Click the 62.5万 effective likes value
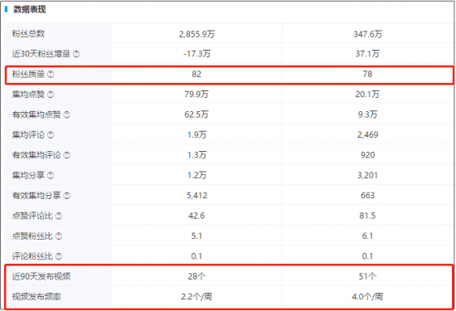This screenshot has height=311, width=456. point(196,114)
